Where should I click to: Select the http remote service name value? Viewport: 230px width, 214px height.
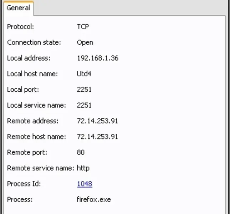point(83,168)
